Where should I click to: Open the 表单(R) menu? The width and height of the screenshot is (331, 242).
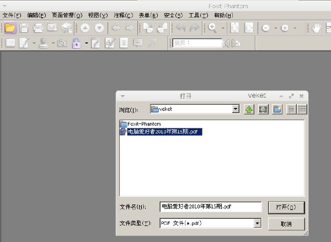click(x=148, y=15)
